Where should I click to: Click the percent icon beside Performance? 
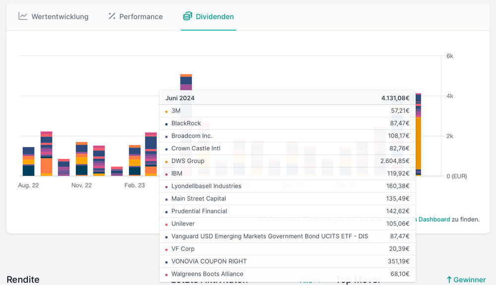point(112,16)
